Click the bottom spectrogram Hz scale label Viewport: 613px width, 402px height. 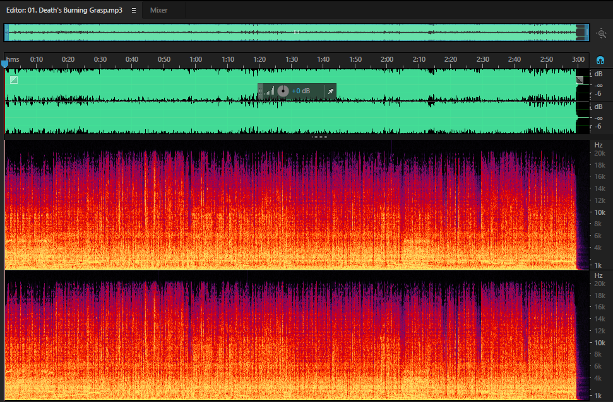pos(598,275)
